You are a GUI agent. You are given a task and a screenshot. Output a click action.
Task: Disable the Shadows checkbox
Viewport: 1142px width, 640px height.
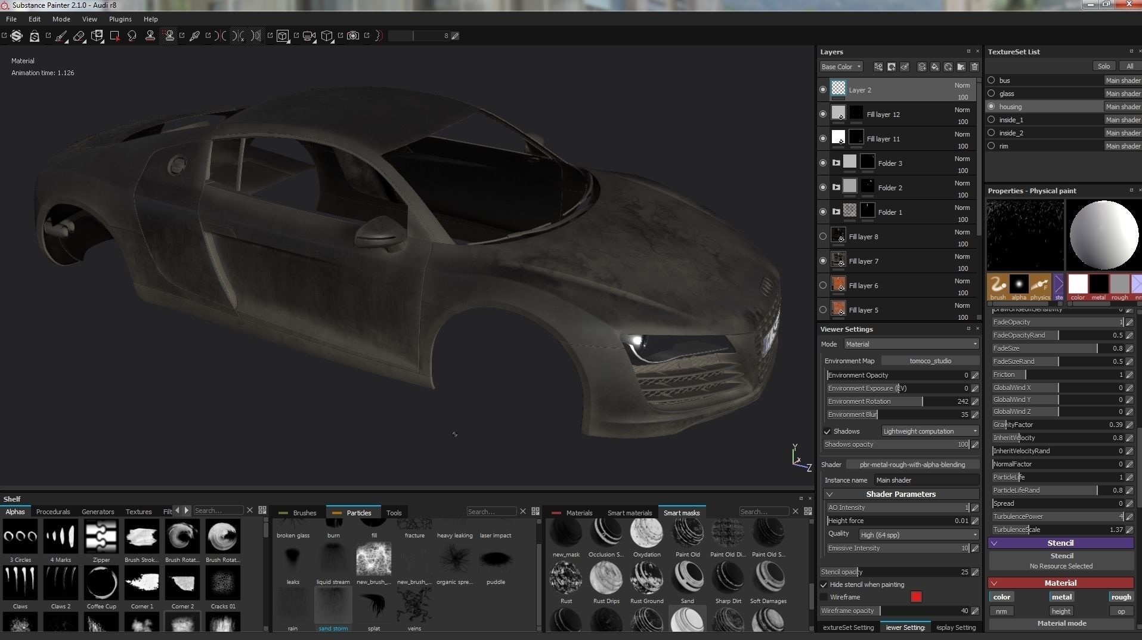point(827,431)
